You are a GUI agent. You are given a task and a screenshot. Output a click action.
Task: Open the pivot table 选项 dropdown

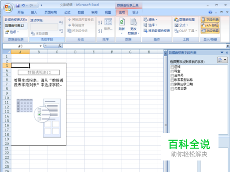tap(12, 32)
